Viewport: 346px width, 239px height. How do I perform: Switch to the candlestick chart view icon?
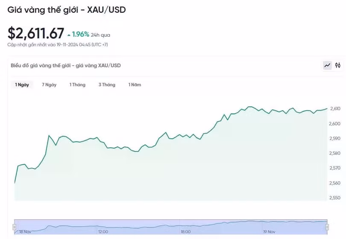[x=338, y=65]
